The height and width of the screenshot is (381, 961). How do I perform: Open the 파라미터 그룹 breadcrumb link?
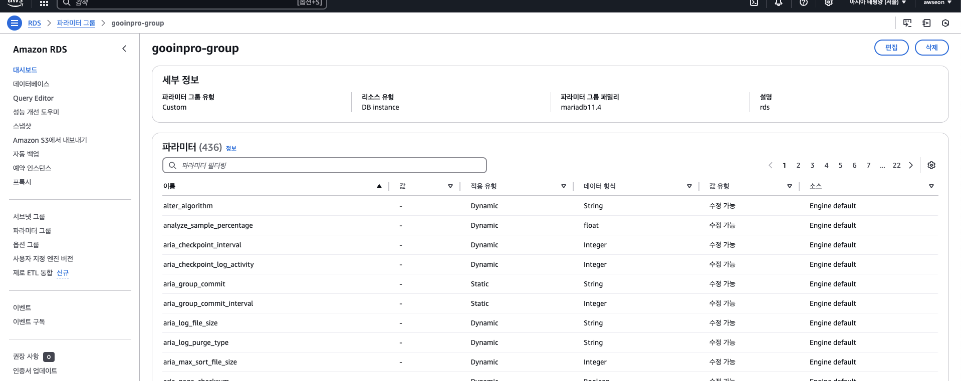pos(76,23)
